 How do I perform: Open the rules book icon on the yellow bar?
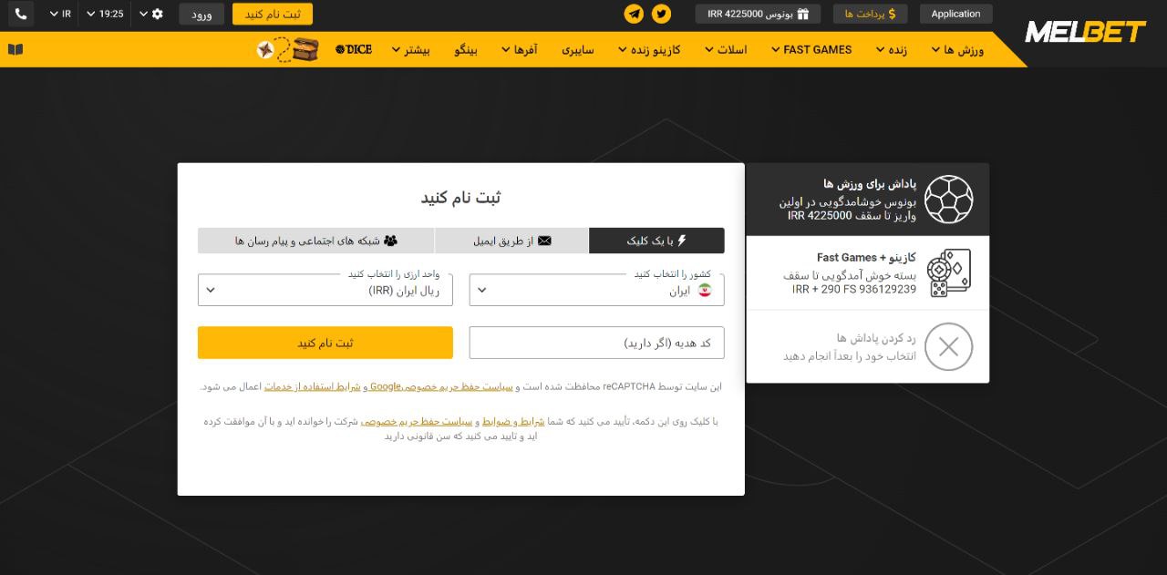(x=15, y=49)
